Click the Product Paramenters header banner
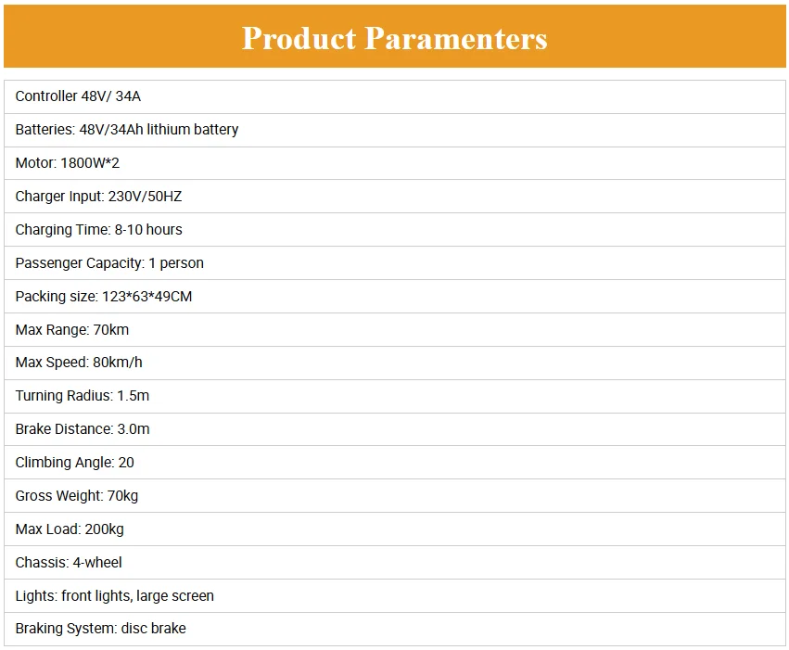 point(395,36)
